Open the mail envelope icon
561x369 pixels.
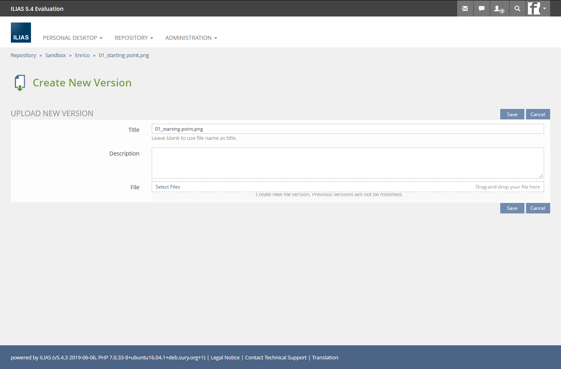[465, 8]
